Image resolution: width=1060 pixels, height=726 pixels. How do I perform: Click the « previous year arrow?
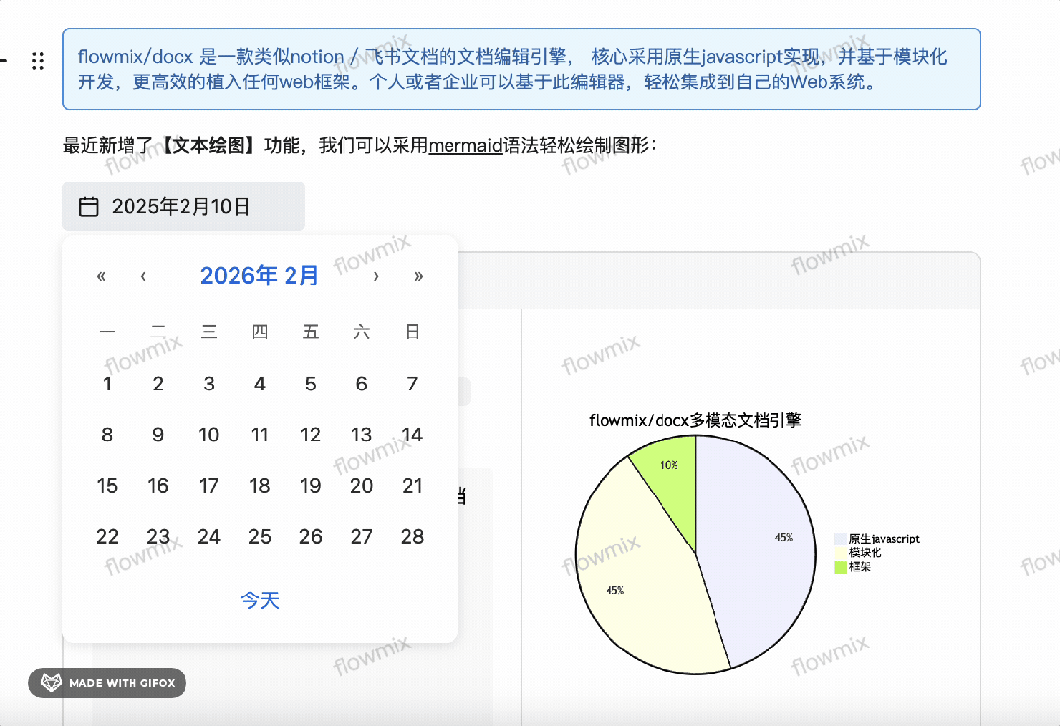(x=100, y=276)
